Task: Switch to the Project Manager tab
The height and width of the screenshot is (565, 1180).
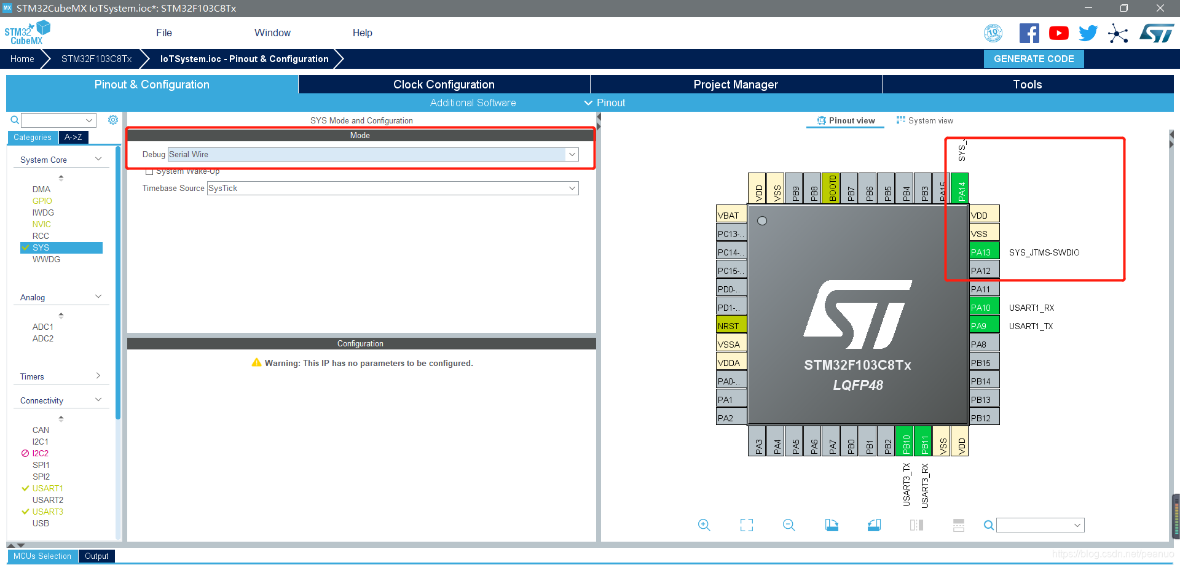Action: 736,84
